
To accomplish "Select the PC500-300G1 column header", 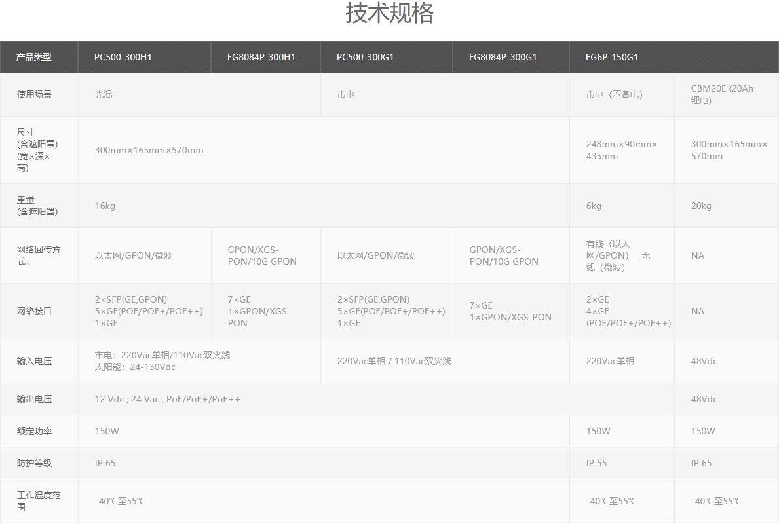I will [387, 57].
